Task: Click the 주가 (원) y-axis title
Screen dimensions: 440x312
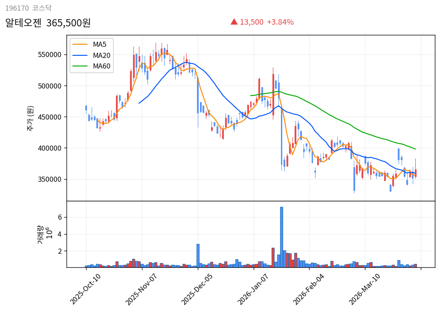Action: [30, 118]
